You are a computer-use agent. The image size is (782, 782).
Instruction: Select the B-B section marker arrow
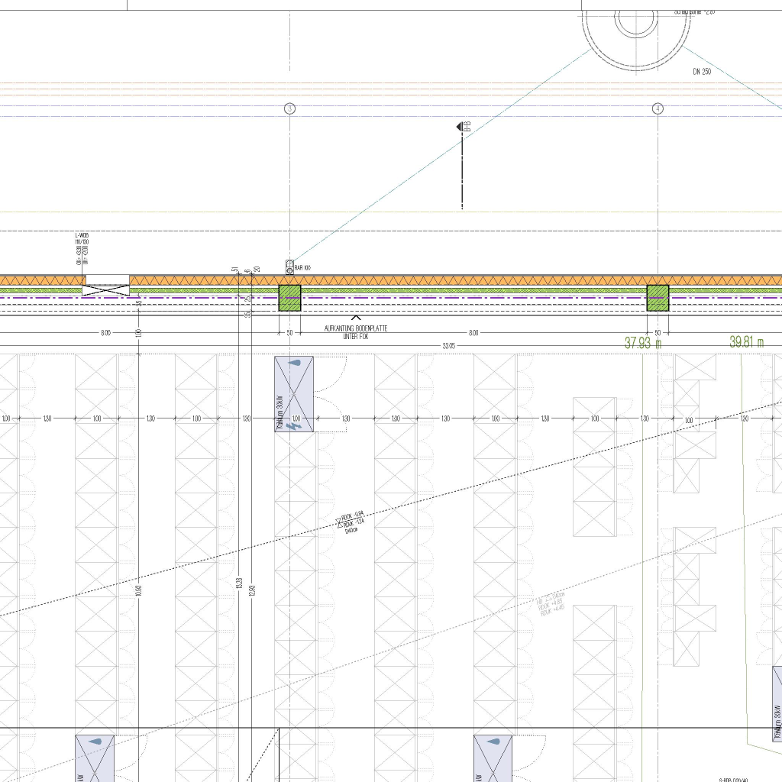click(x=460, y=126)
